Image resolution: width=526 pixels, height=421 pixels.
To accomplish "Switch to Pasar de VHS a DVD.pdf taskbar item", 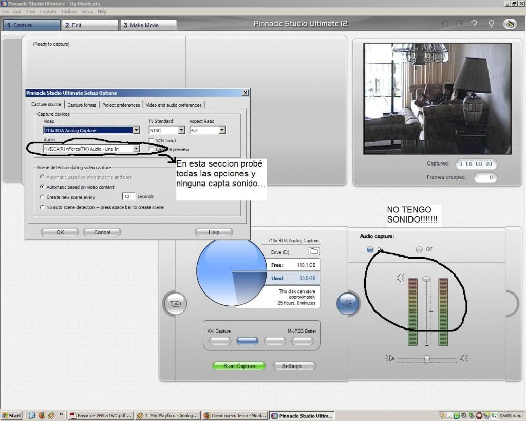I will tap(101, 416).
